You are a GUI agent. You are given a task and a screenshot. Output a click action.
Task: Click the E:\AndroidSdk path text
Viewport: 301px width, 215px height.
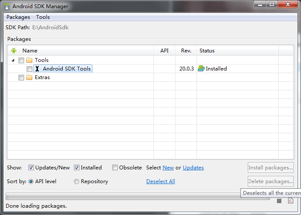[x=50, y=28]
